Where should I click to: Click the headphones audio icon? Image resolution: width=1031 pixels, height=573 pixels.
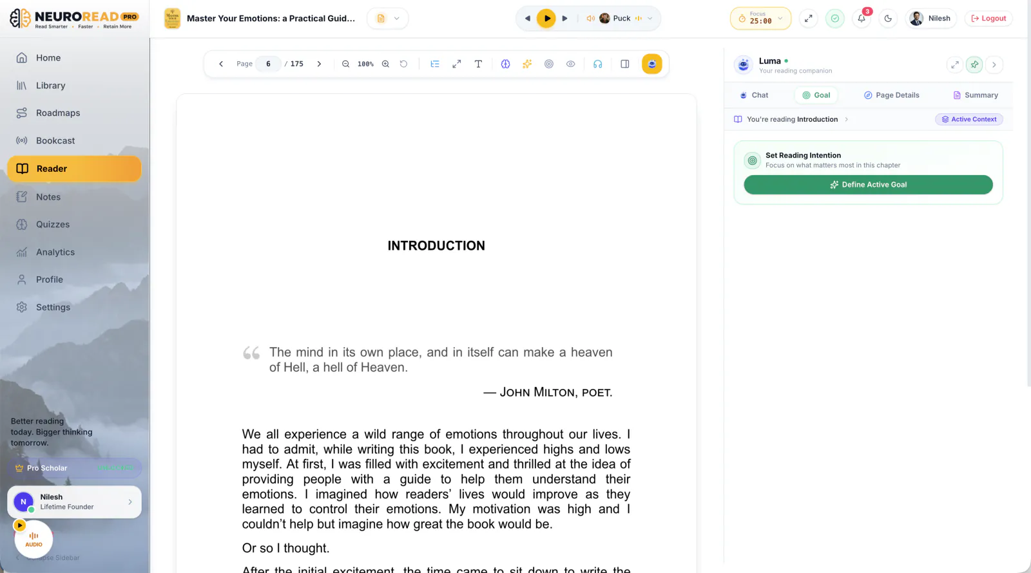598,64
